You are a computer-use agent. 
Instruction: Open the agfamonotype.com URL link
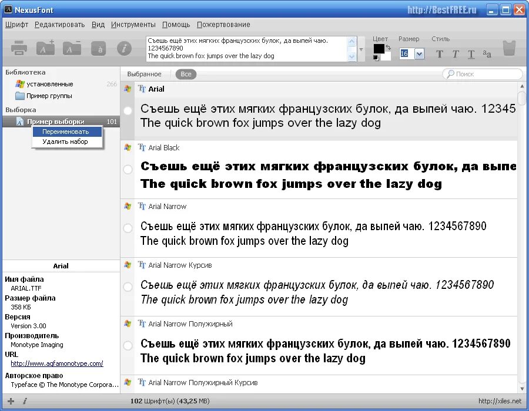(x=57, y=363)
